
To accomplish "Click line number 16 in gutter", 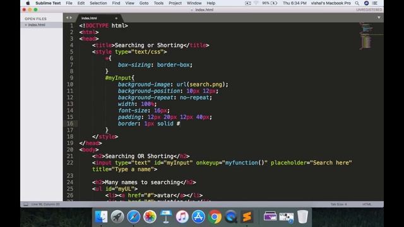I will coord(70,124).
